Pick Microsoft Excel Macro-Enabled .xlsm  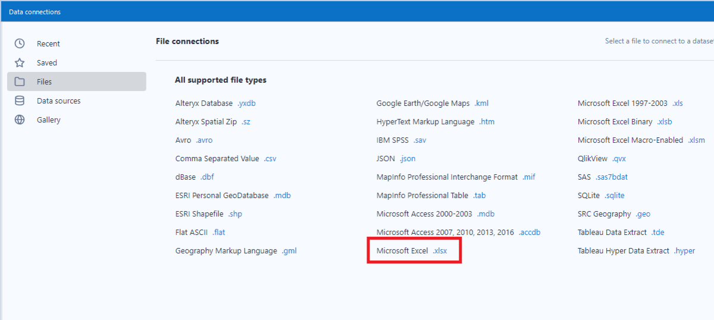641,140
